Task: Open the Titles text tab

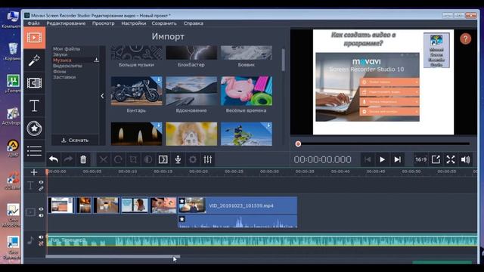Action: pyautogui.click(x=34, y=106)
